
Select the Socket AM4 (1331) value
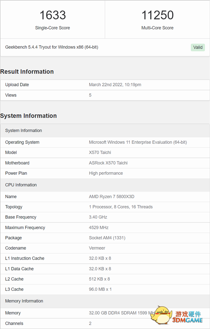coord(107,238)
